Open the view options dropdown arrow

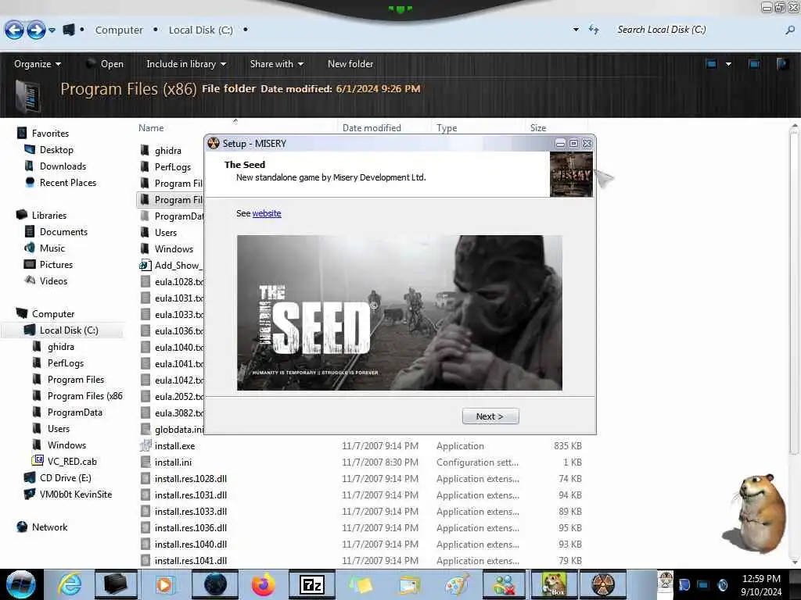(x=728, y=64)
